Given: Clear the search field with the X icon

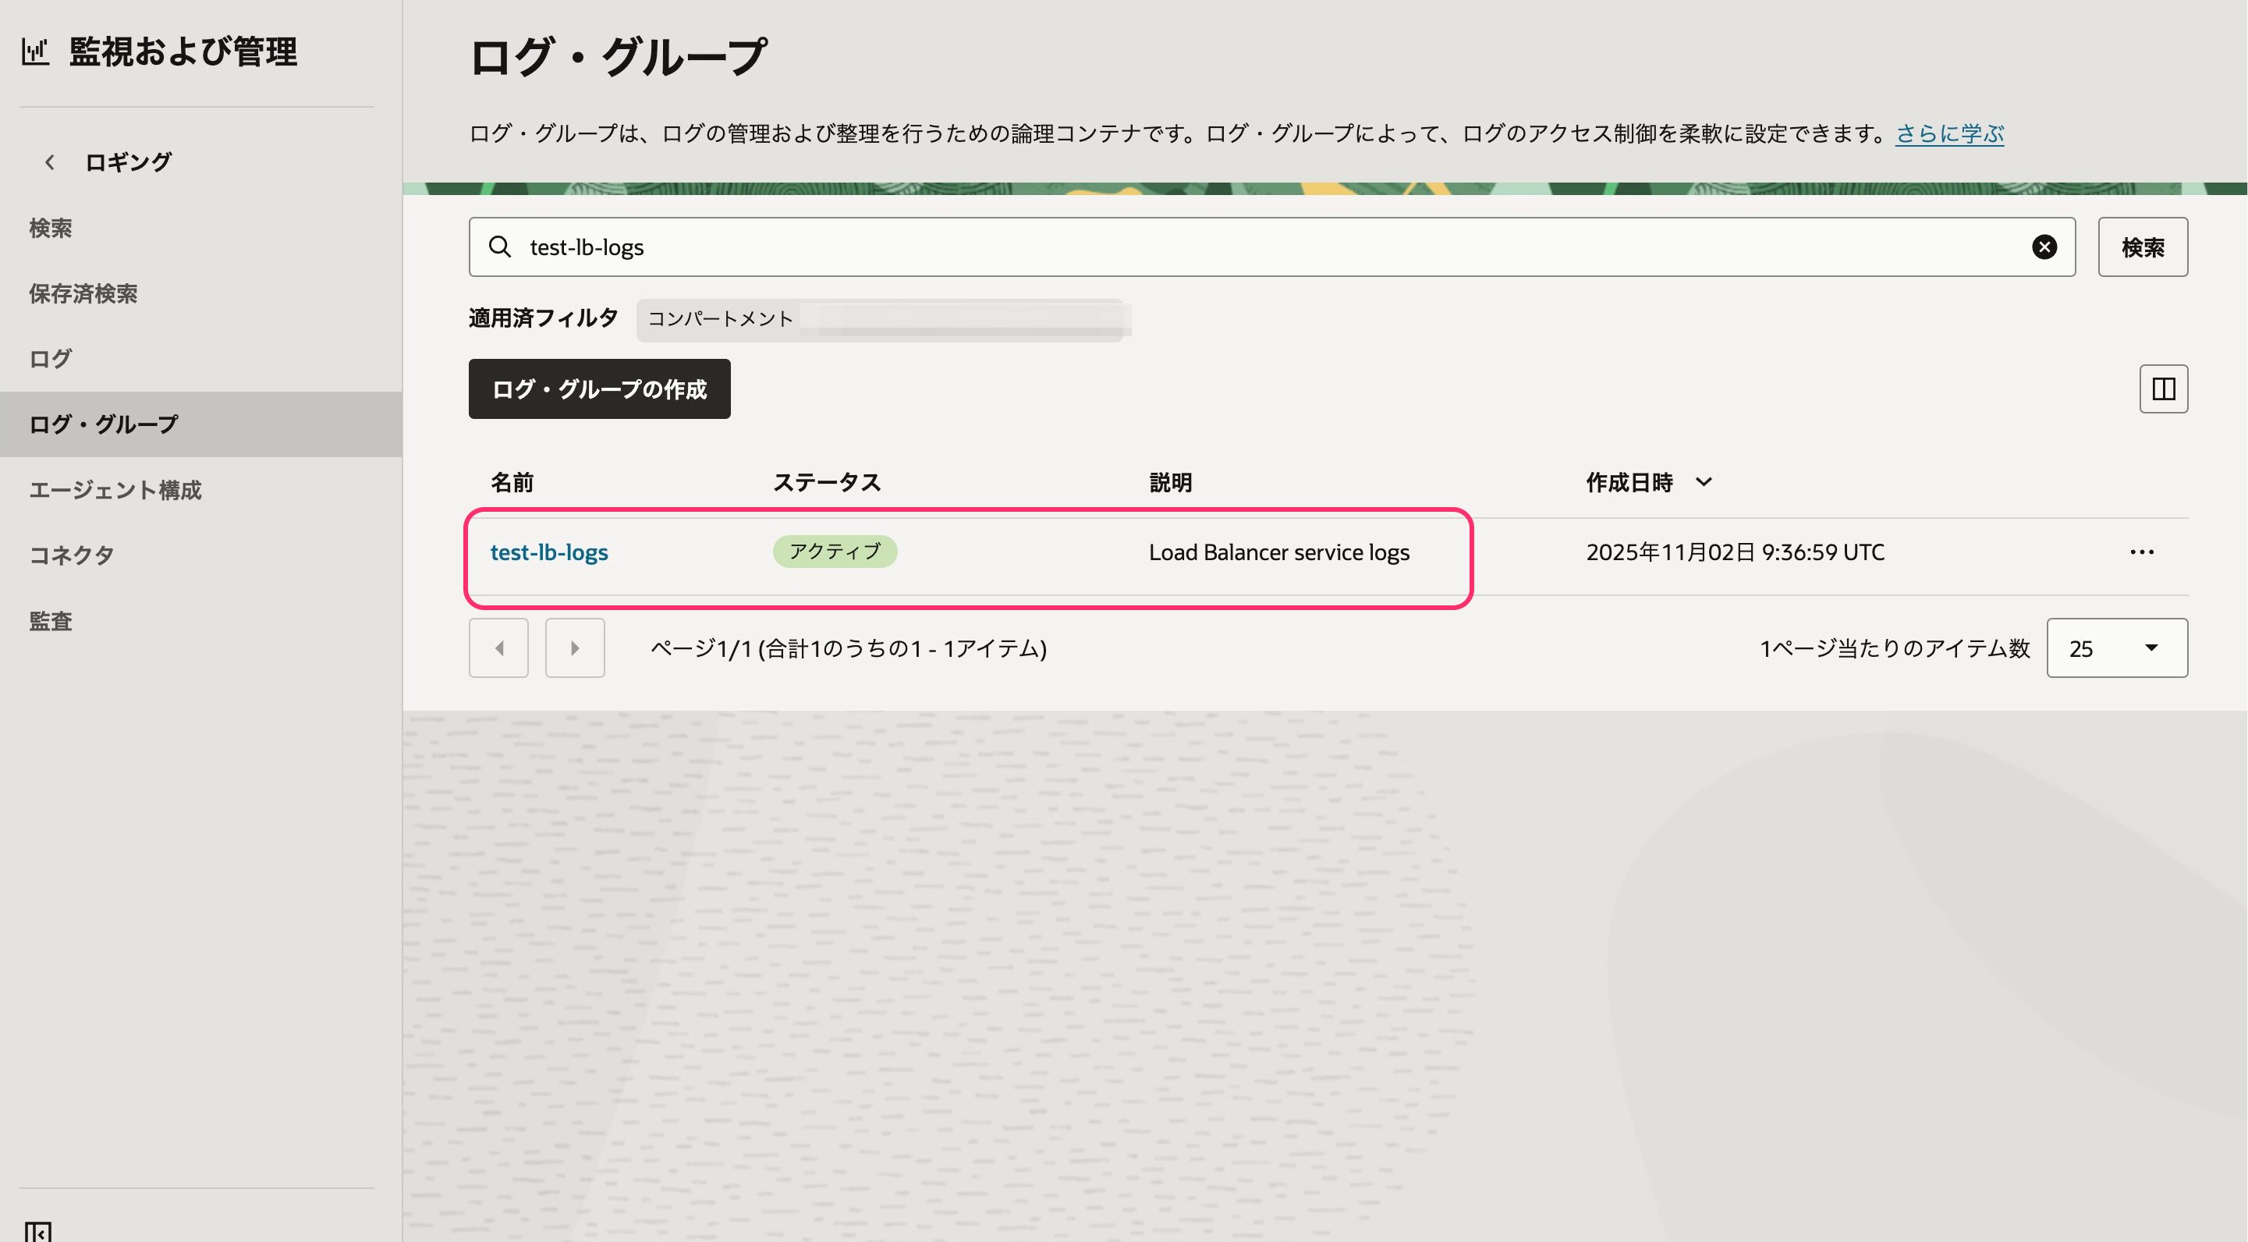Looking at the screenshot, I should [x=2044, y=247].
